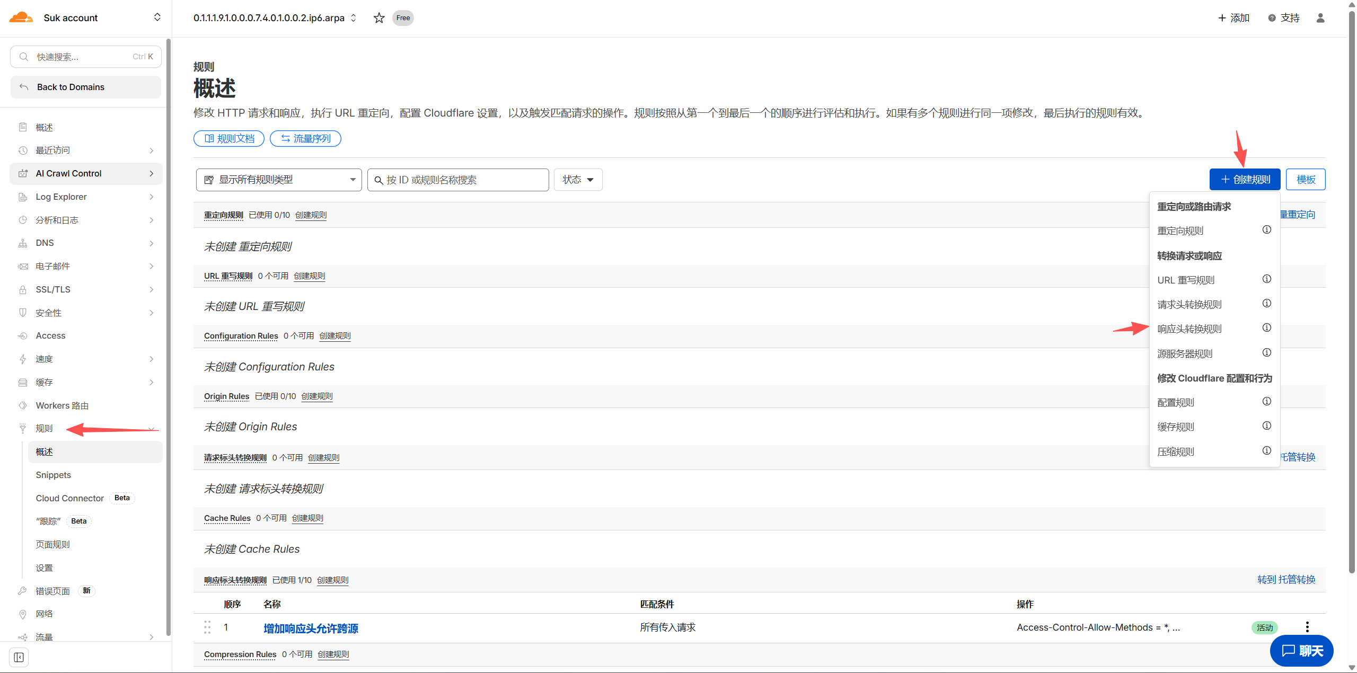Click the Cloudflare logo icon
Screen dimensions: 1357x673
(x=21, y=17)
